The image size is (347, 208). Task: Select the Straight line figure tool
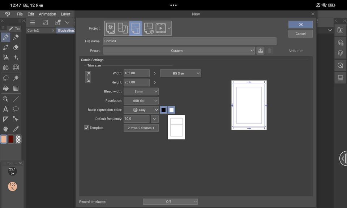[16, 99]
